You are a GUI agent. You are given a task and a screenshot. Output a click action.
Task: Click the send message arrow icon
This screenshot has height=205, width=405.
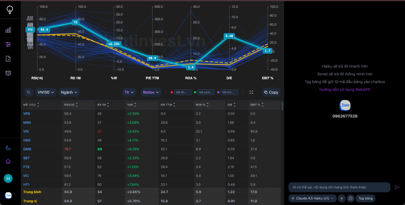pos(397,187)
